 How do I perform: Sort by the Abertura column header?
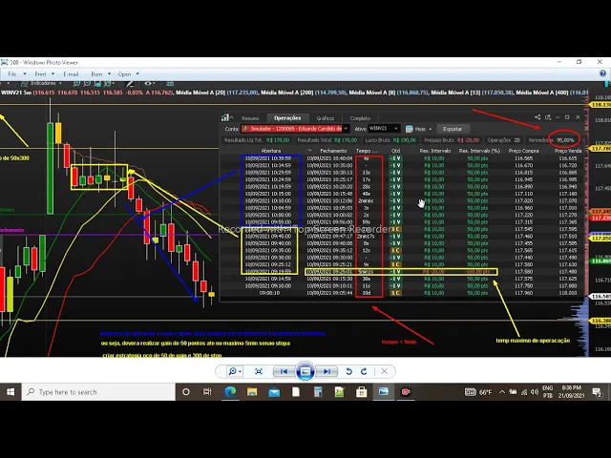pos(271,151)
